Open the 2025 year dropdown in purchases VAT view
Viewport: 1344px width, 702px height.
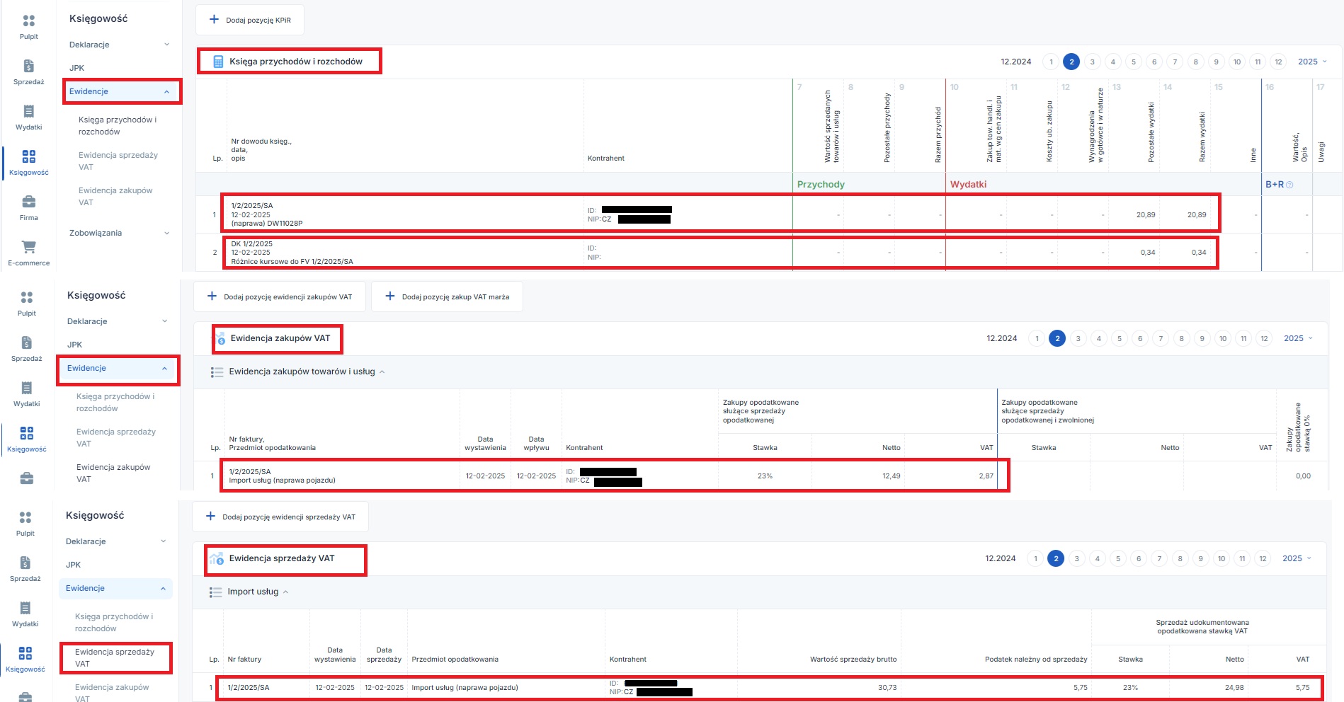pyautogui.click(x=1298, y=338)
